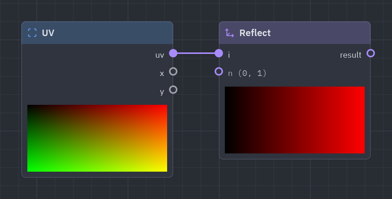Click the result output socket
Screen dimensions: 392x199
coord(371,53)
